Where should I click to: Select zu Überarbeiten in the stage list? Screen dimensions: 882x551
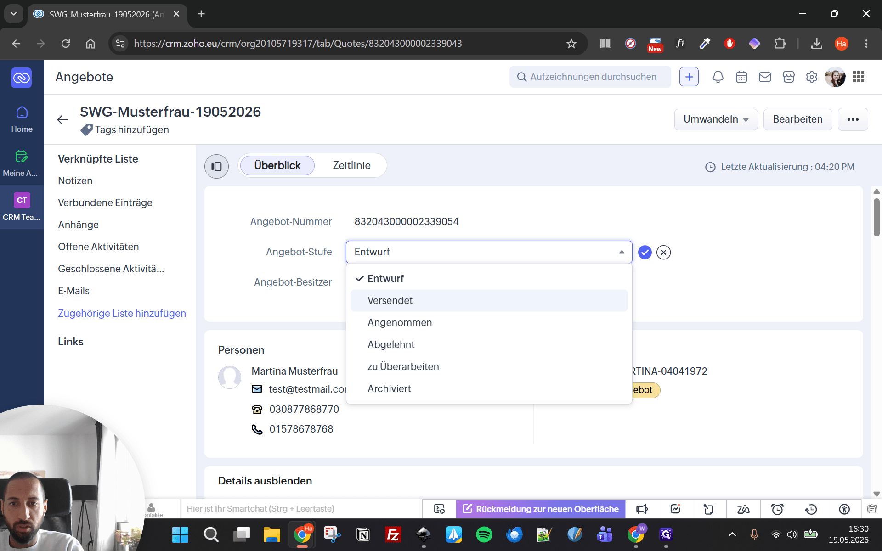489,366
